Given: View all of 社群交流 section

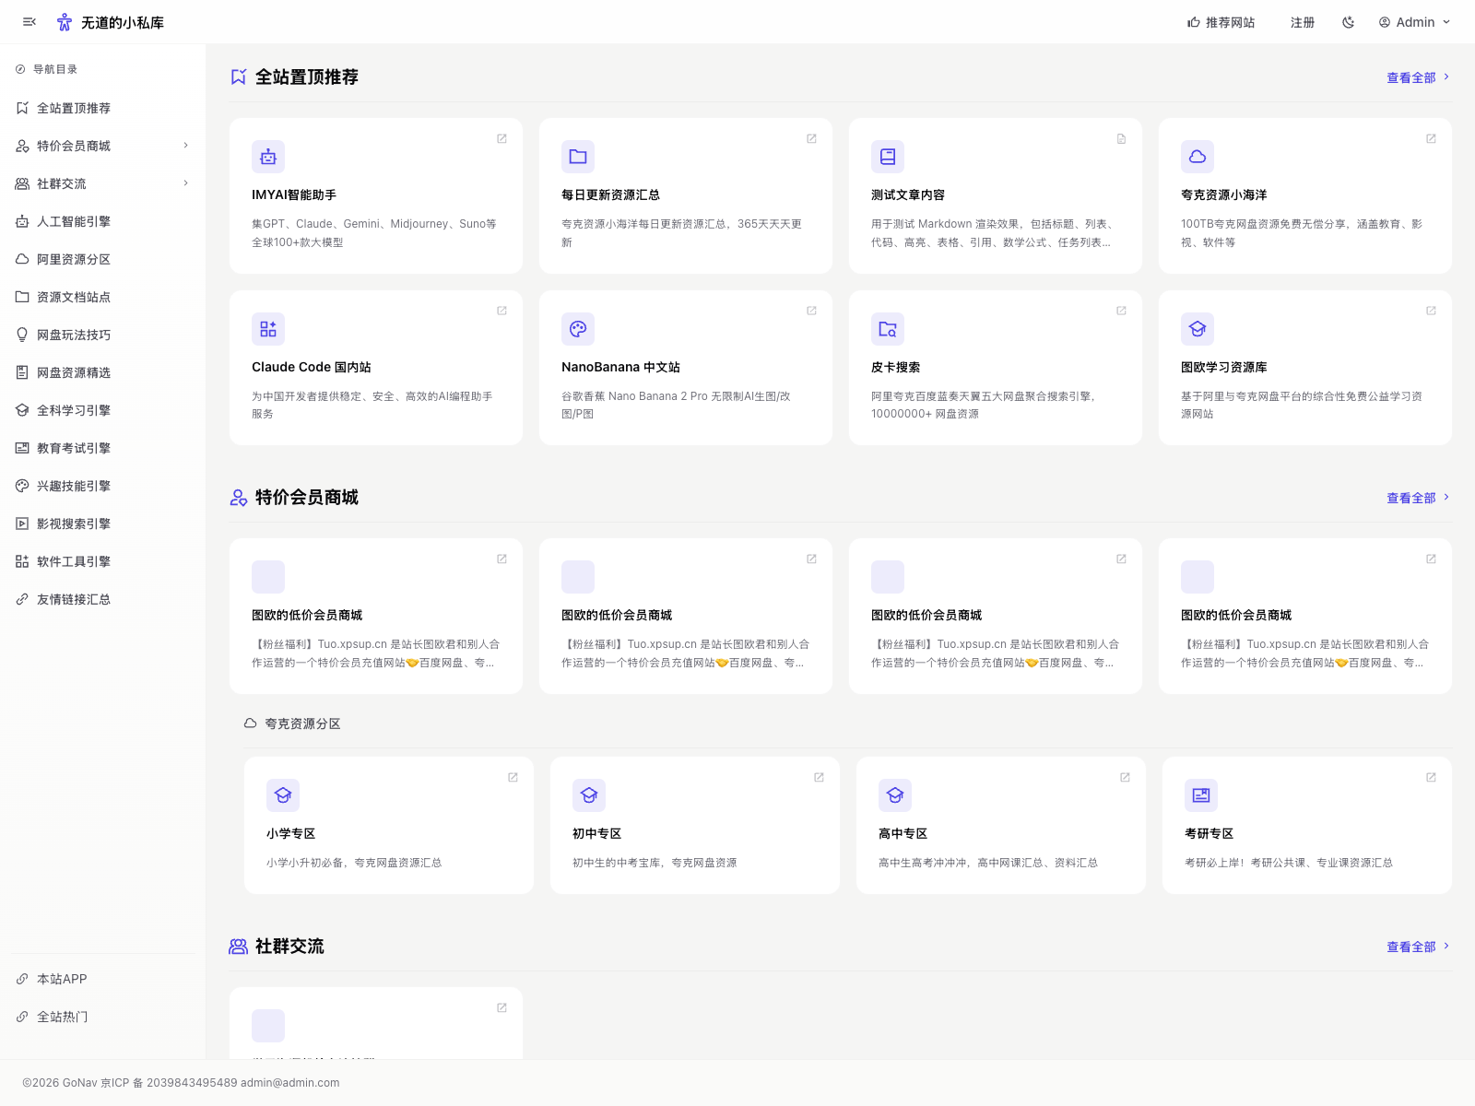Looking at the screenshot, I should (1419, 947).
